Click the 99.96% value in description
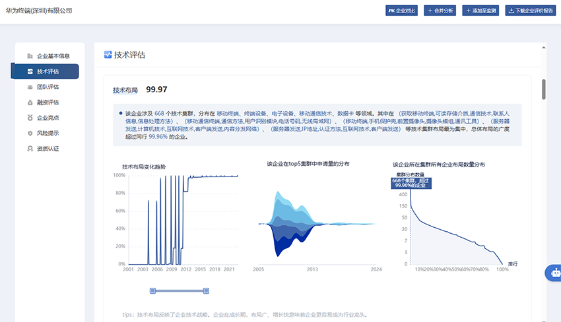 point(158,137)
